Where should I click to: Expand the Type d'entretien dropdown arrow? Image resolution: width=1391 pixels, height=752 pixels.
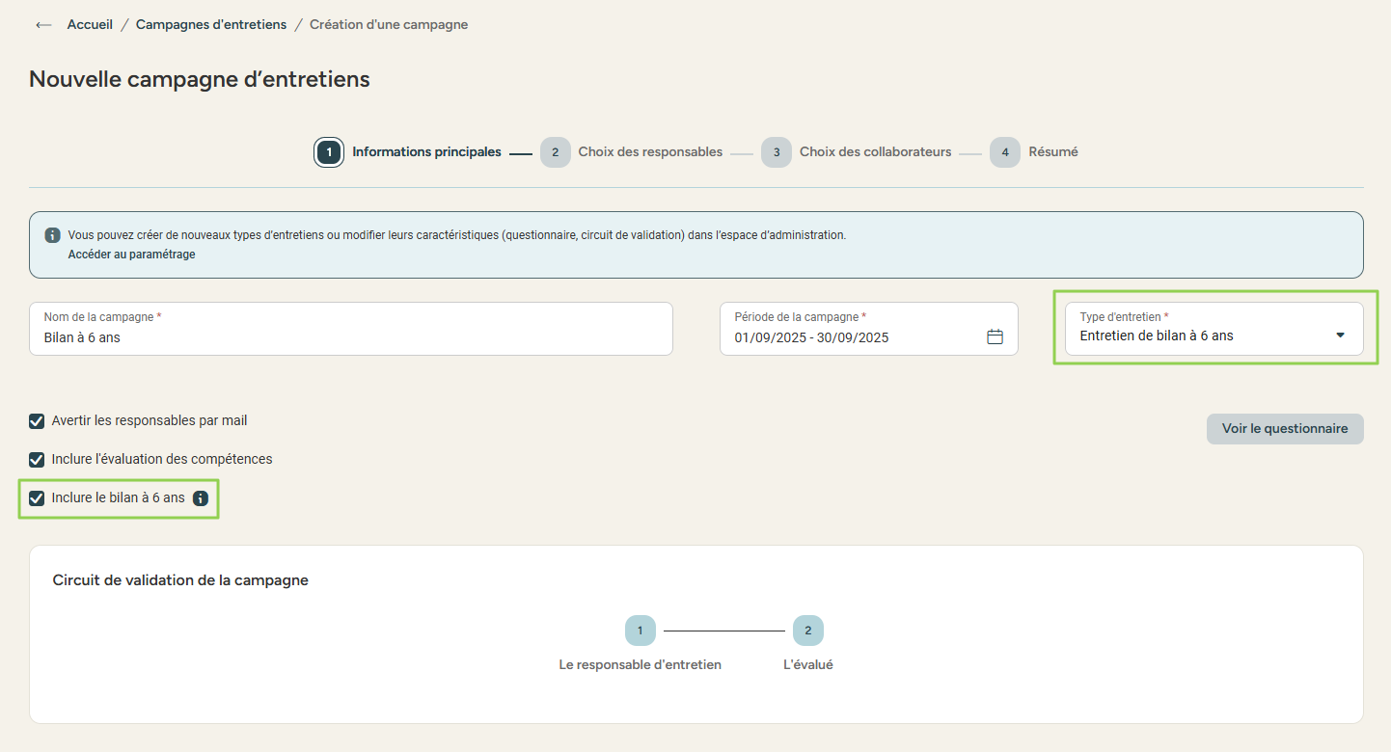[1340, 336]
